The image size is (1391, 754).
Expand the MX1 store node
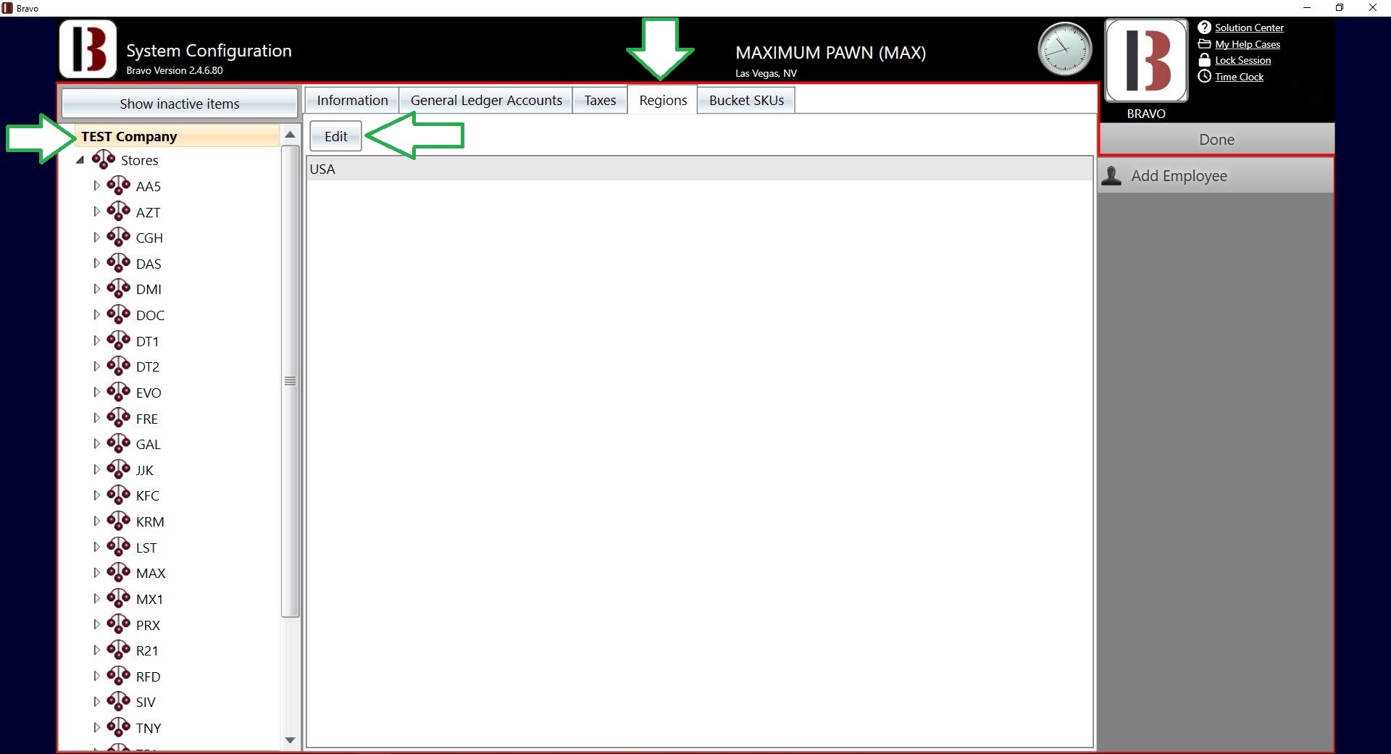coord(96,599)
